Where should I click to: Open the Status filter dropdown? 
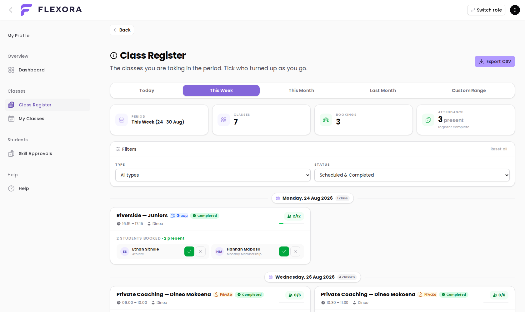click(x=412, y=175)
